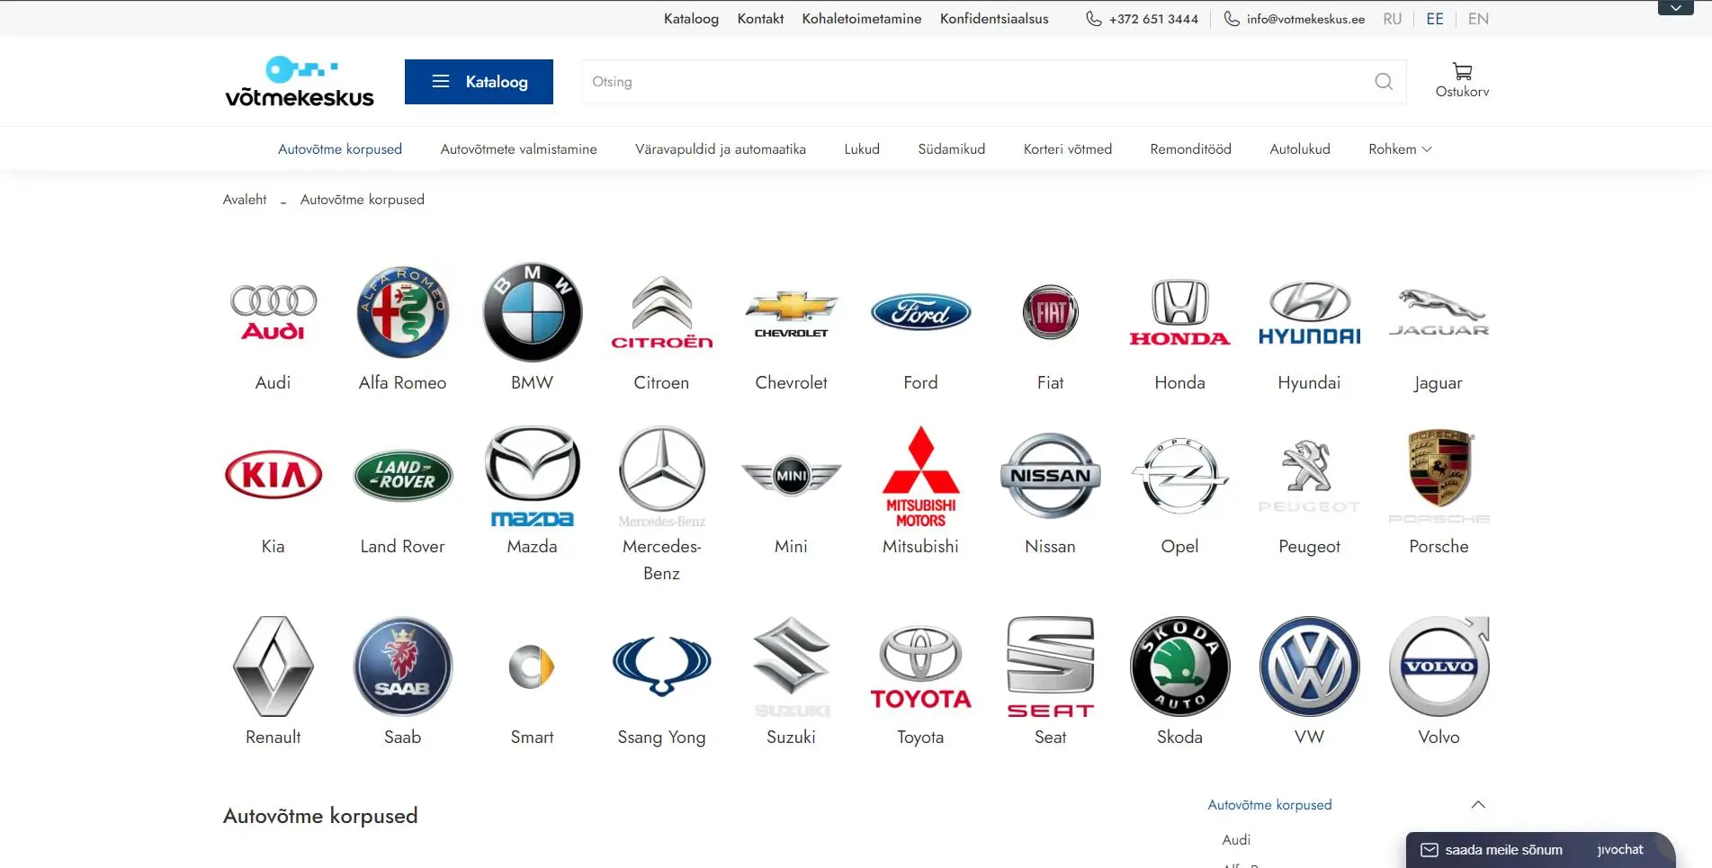
Task: Select the Land Rover green logo
Action: tap(402, 475)
